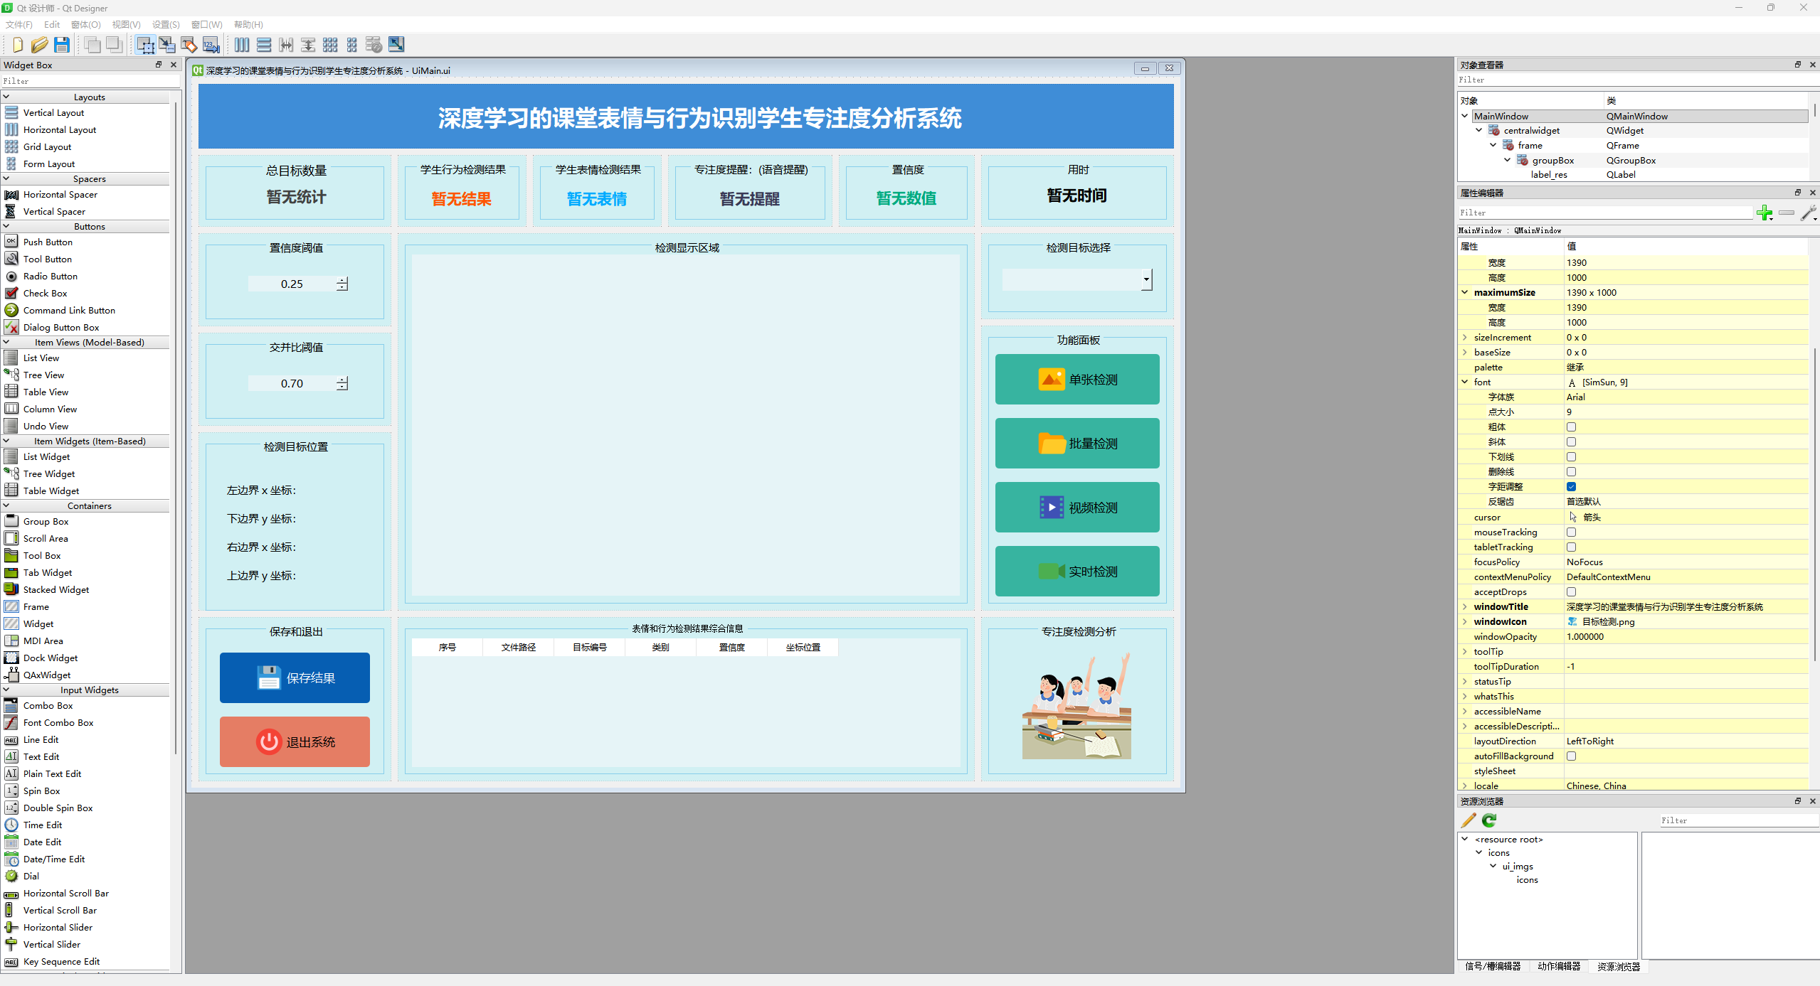Switch to Edit Tab Order mode
This screenshot has width=1820, height=986.
211,45
